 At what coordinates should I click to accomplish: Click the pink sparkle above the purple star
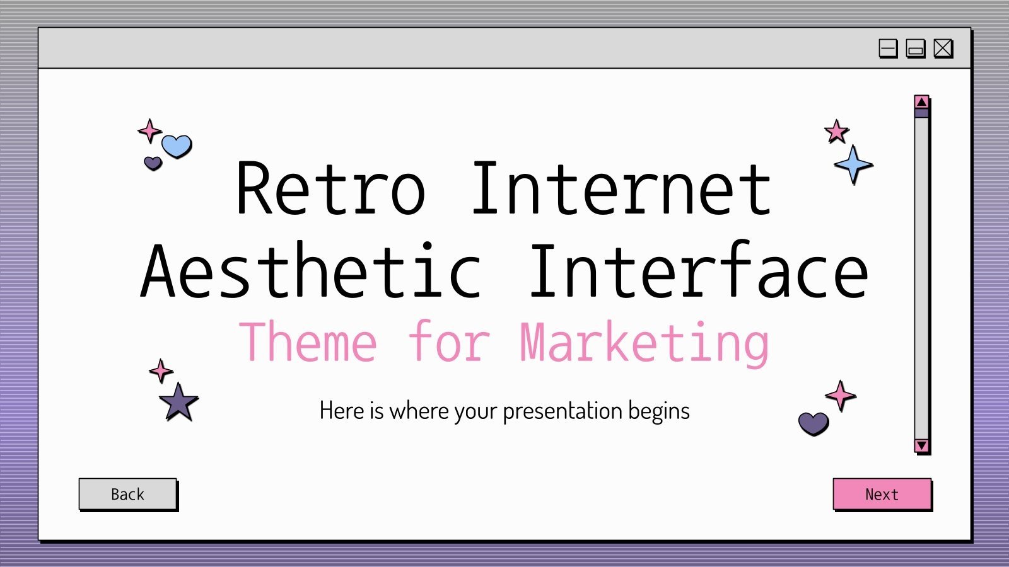pyautogui.click(x=161, y=372)
